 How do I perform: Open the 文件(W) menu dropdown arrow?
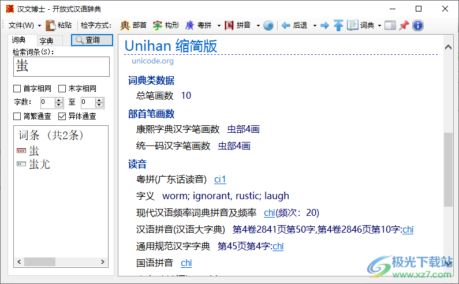(39, 26)
